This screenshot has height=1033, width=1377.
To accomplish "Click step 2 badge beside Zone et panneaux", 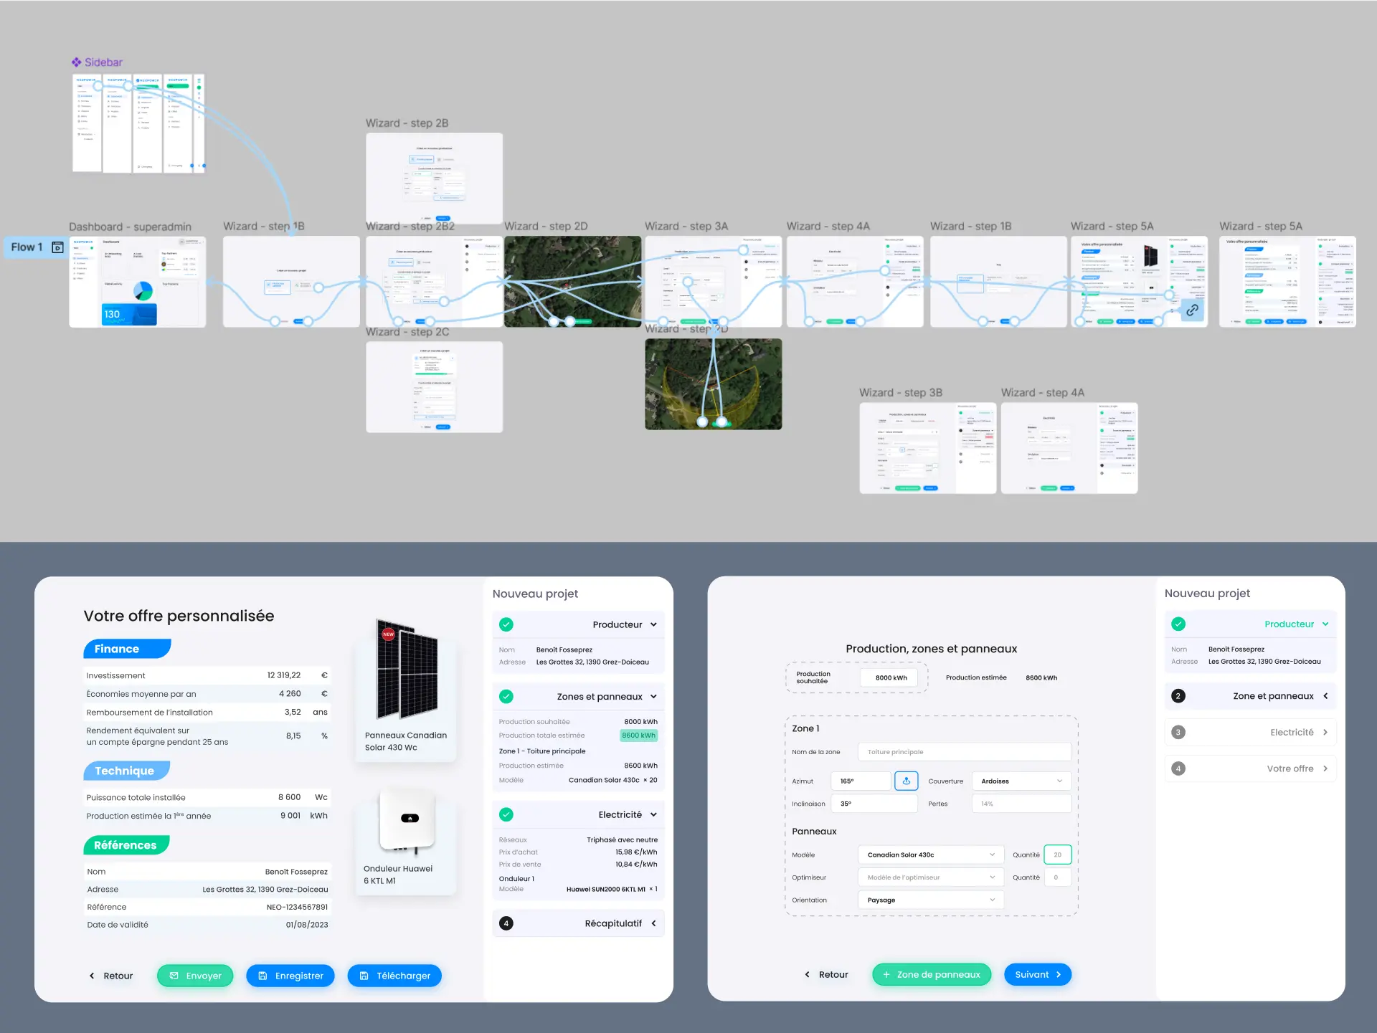I will click(1178, 696).
